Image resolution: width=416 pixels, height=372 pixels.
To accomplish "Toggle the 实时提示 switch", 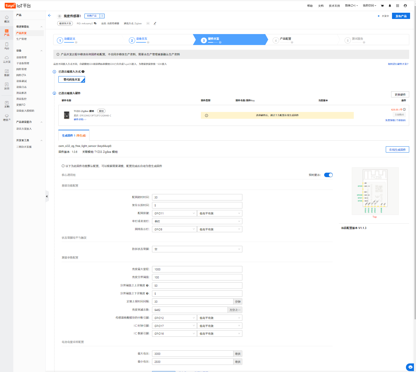I will [x=328, y=175].
